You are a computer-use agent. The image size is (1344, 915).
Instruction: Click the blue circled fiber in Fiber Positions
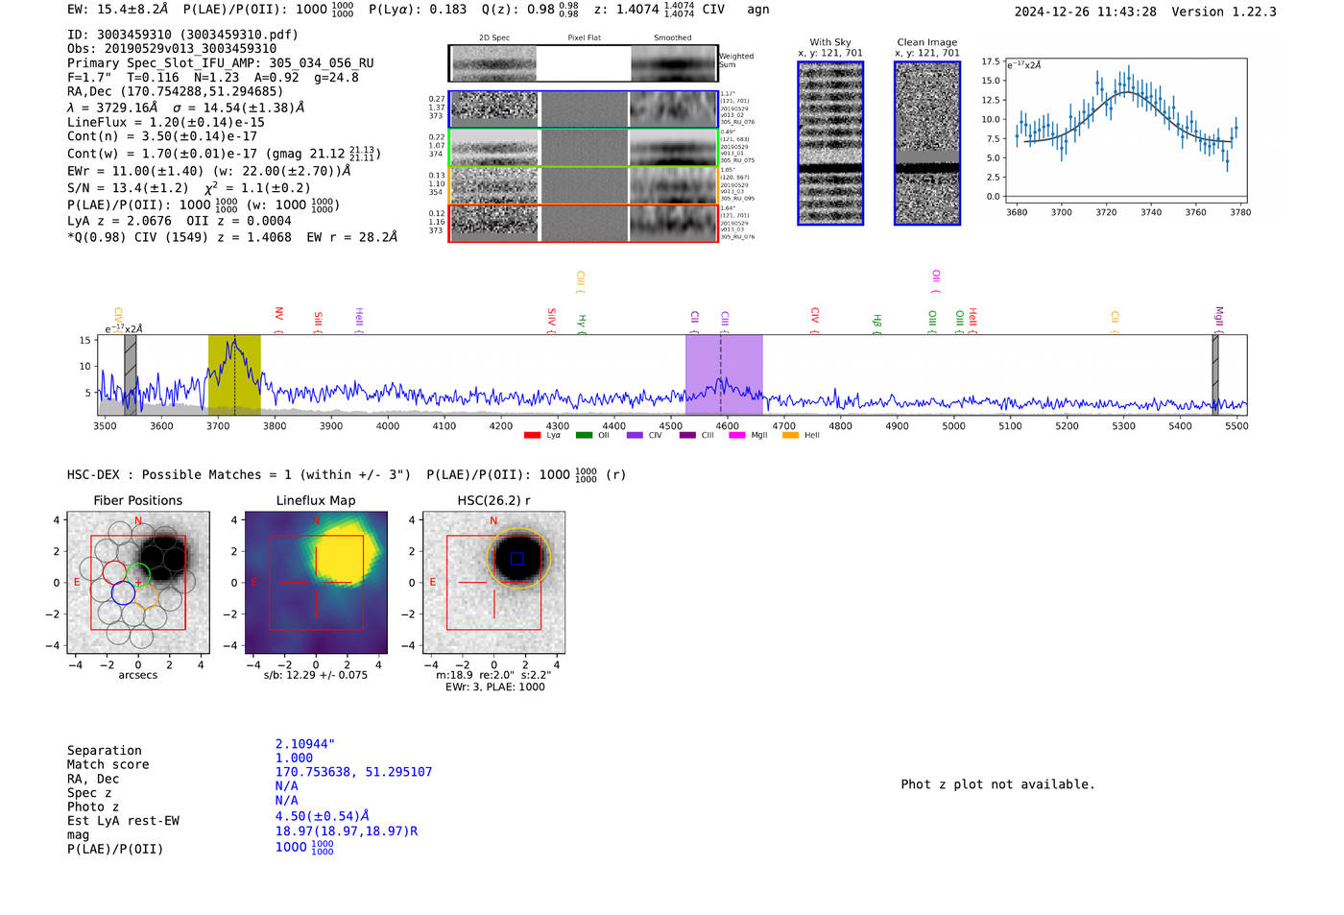pos(123,592)
